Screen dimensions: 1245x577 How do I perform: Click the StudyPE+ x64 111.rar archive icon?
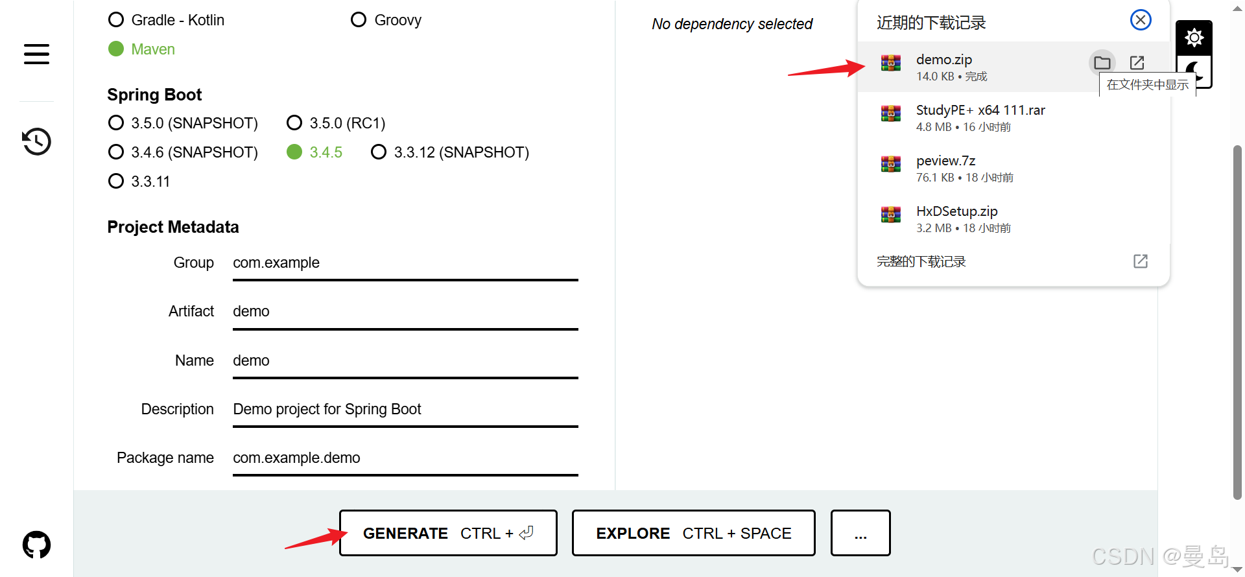point(891,113)
